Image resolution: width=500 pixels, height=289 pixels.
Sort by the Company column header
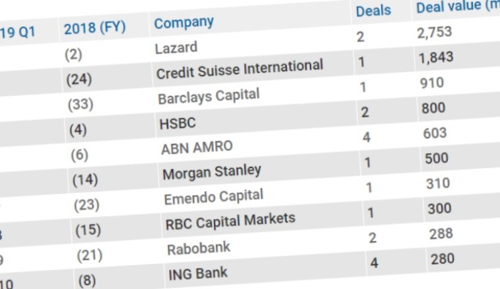184,24
